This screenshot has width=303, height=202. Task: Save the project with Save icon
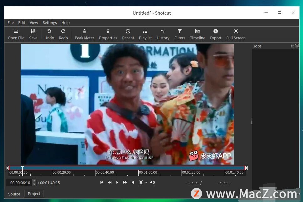click(x=33, y=34)
